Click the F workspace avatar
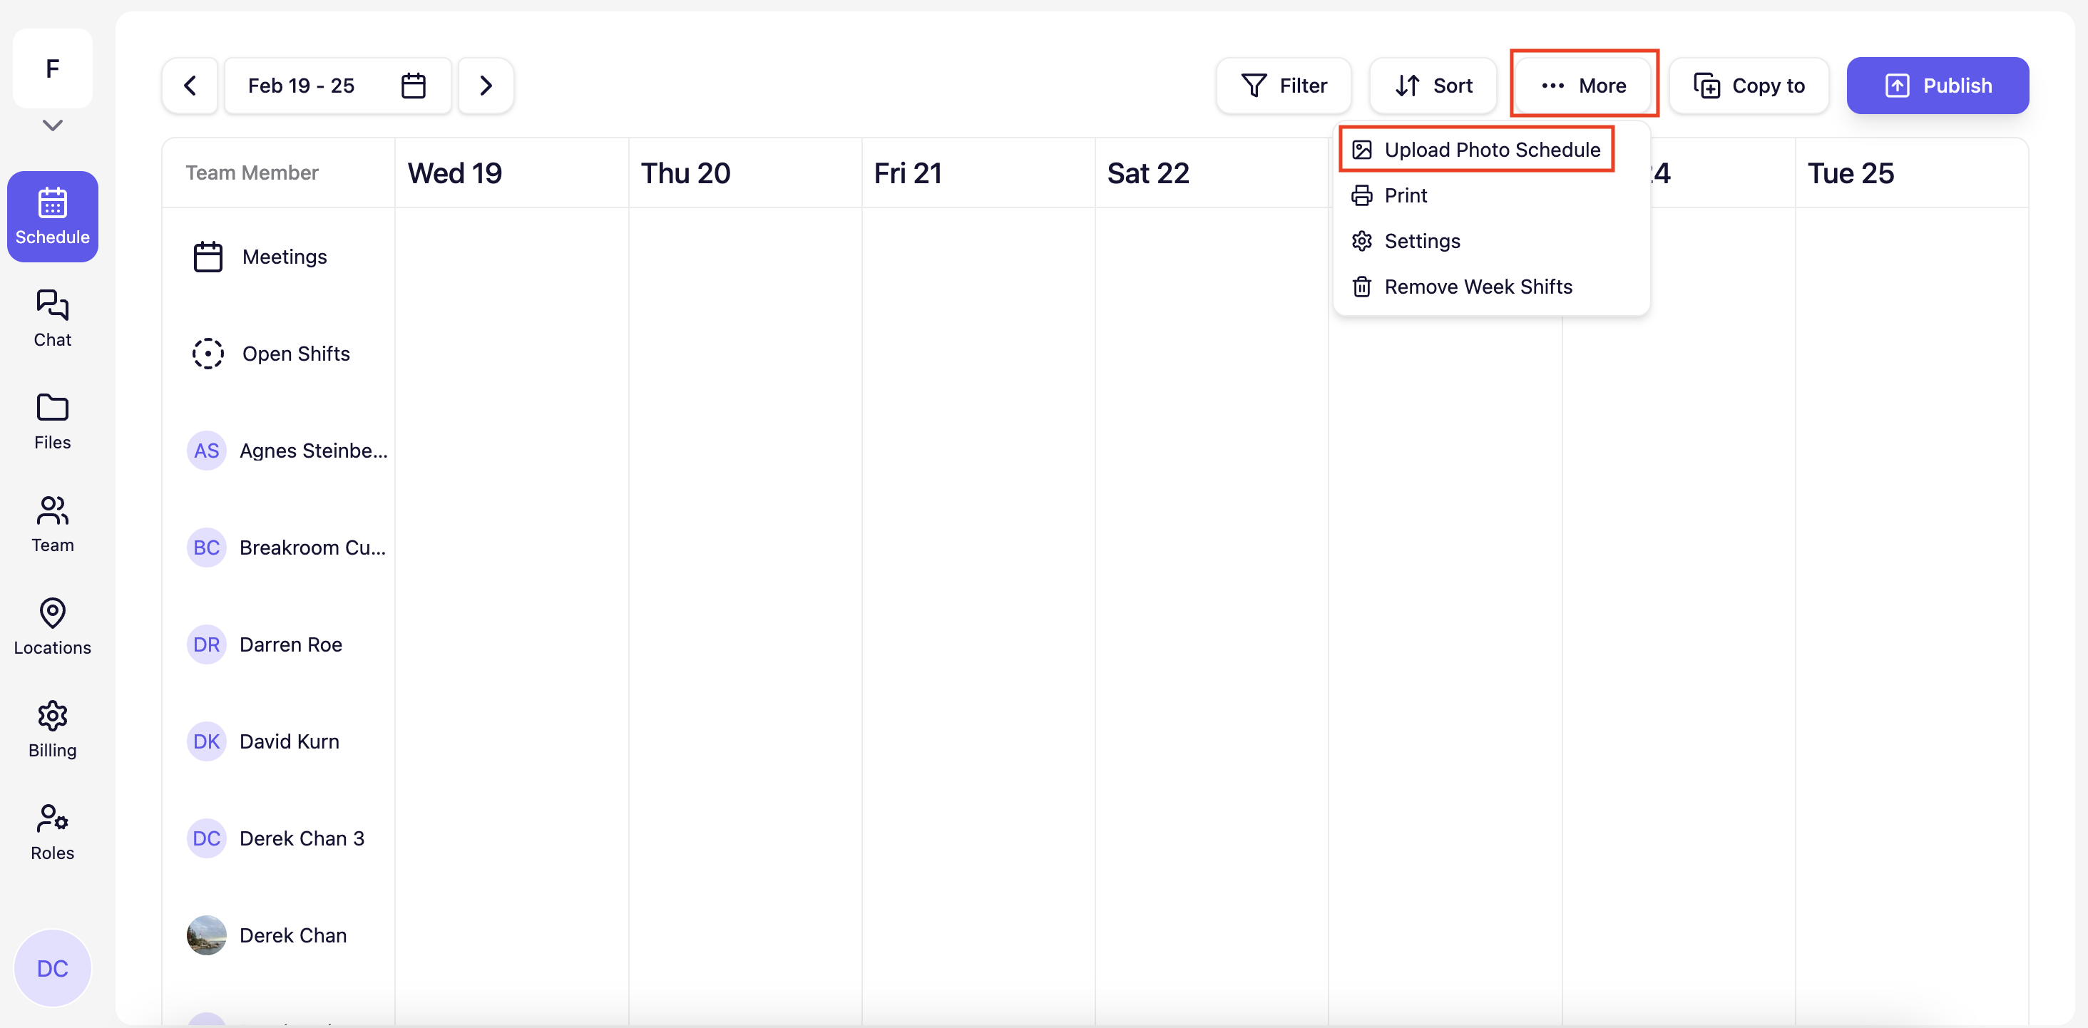This screenshot has height=1028, width=2088. click(x=53, y=69)
